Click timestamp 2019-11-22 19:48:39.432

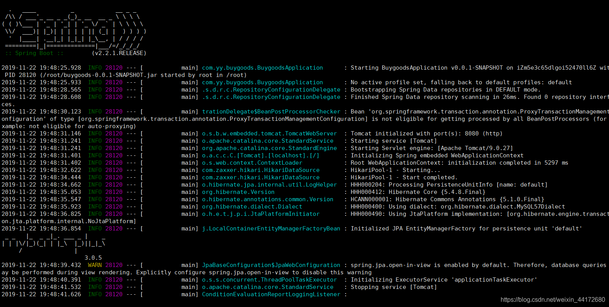click(x=41, y=265)
